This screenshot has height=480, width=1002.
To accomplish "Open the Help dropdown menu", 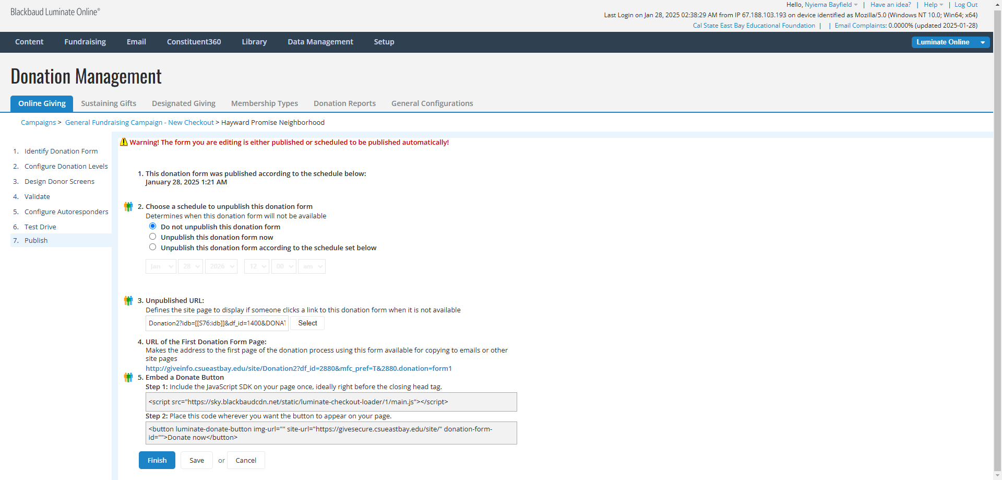I will tap(933, 5).
